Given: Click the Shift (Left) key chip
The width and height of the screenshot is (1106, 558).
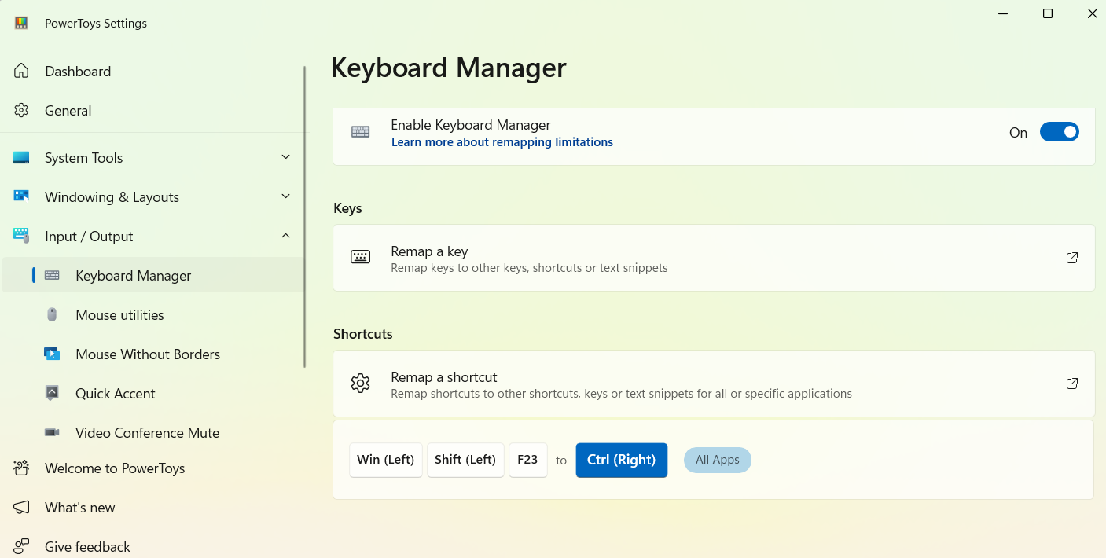Looking at the screenshot, I should click(465, 460).
